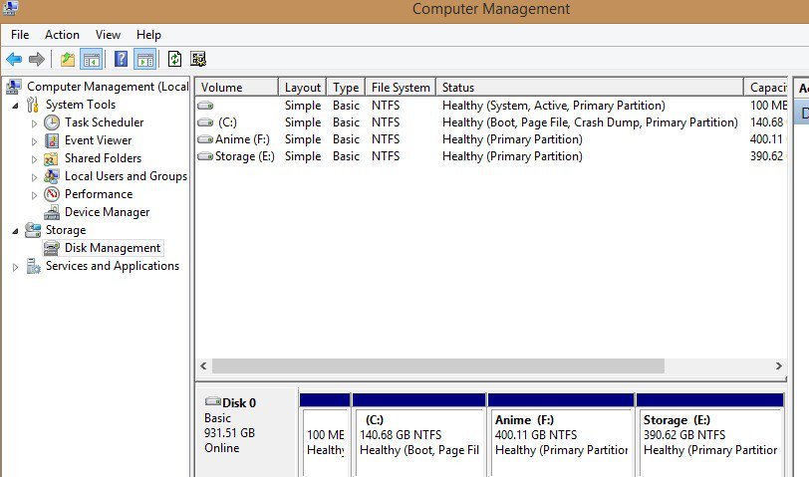Viewport: 809px width, 477px height.
Task: Sort by the Type column header
Action: tap(346, 88)
